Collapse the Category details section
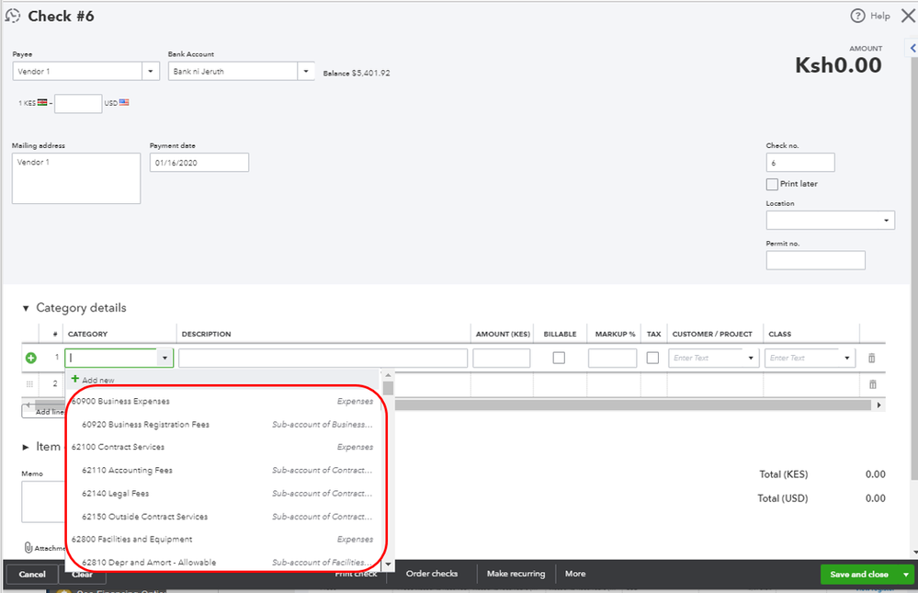The image size is (918, 593). pos(25,308)
